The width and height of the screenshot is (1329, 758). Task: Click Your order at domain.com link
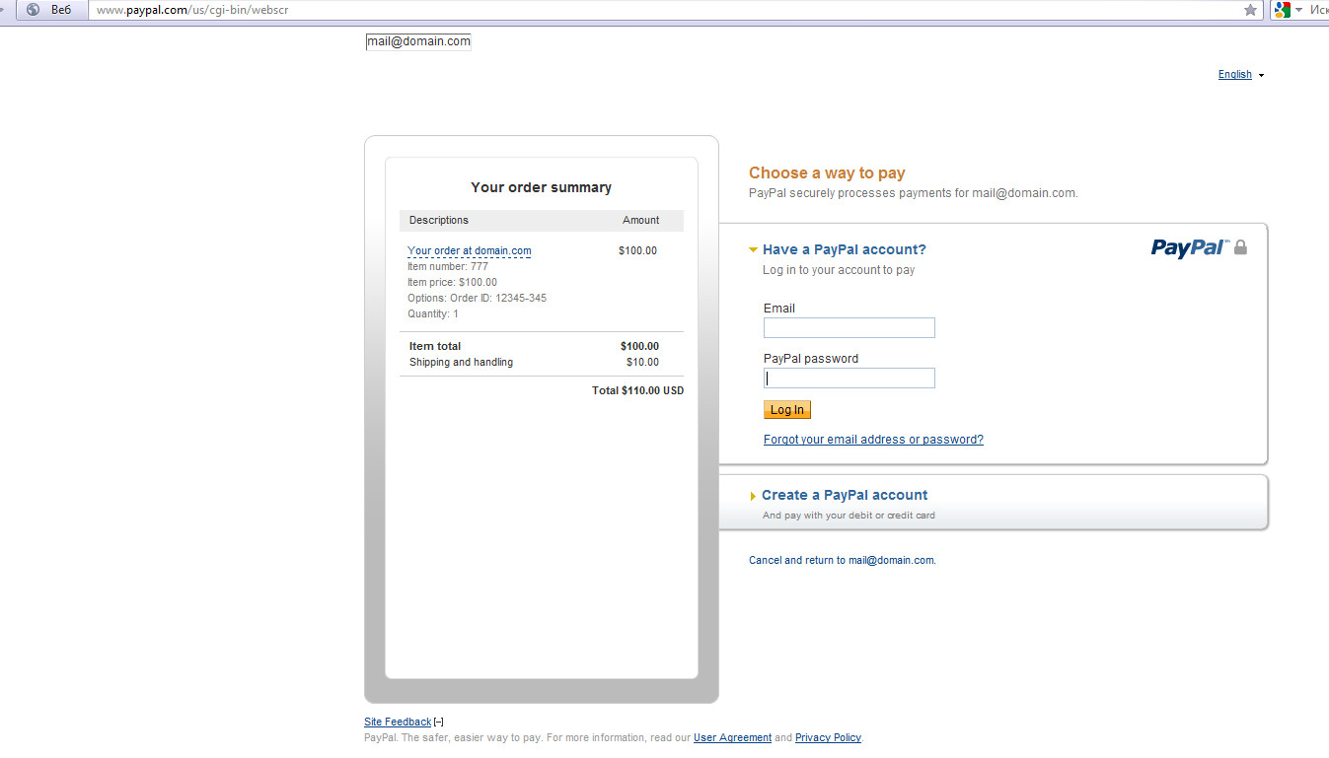470,251
